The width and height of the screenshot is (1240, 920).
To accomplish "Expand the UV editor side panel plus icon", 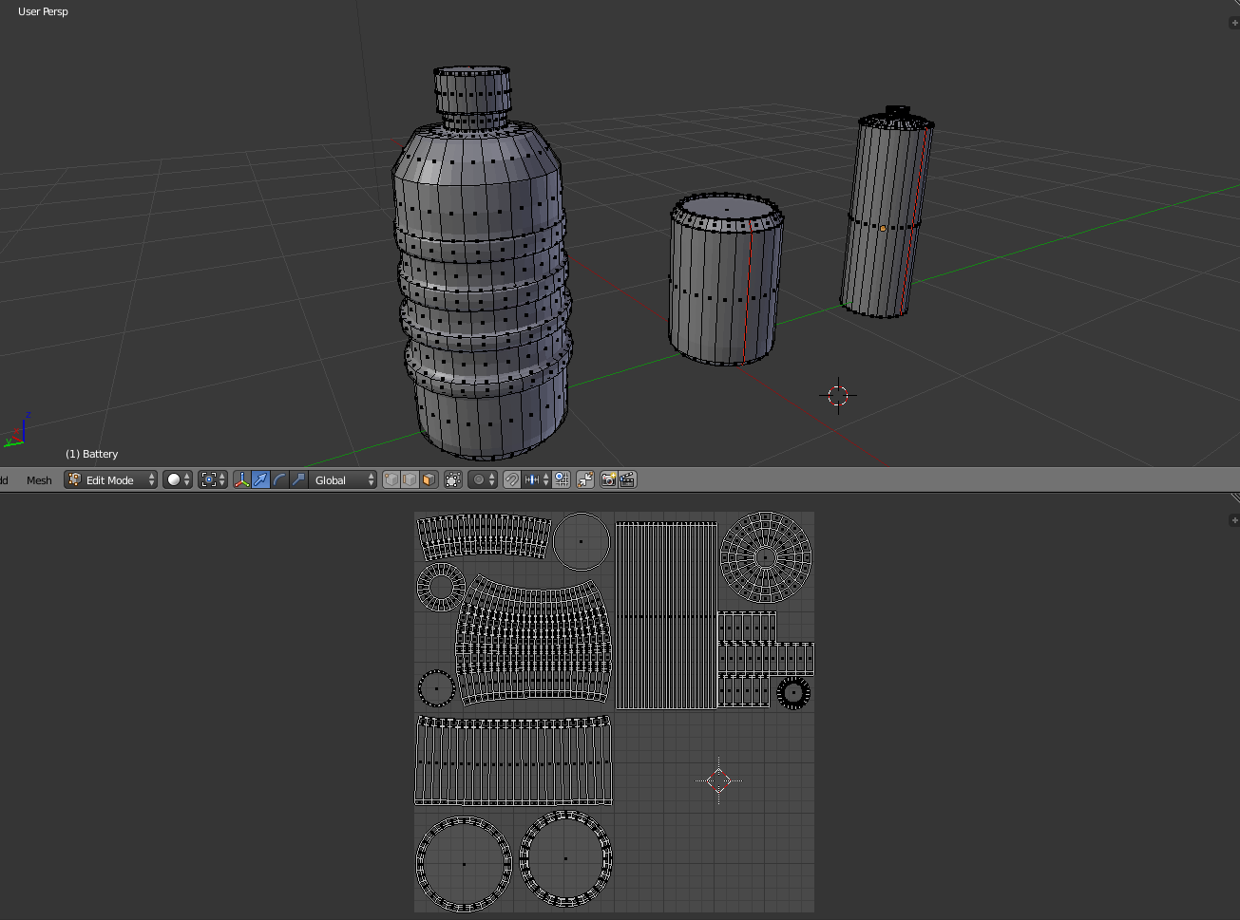I will (1234, 520).
